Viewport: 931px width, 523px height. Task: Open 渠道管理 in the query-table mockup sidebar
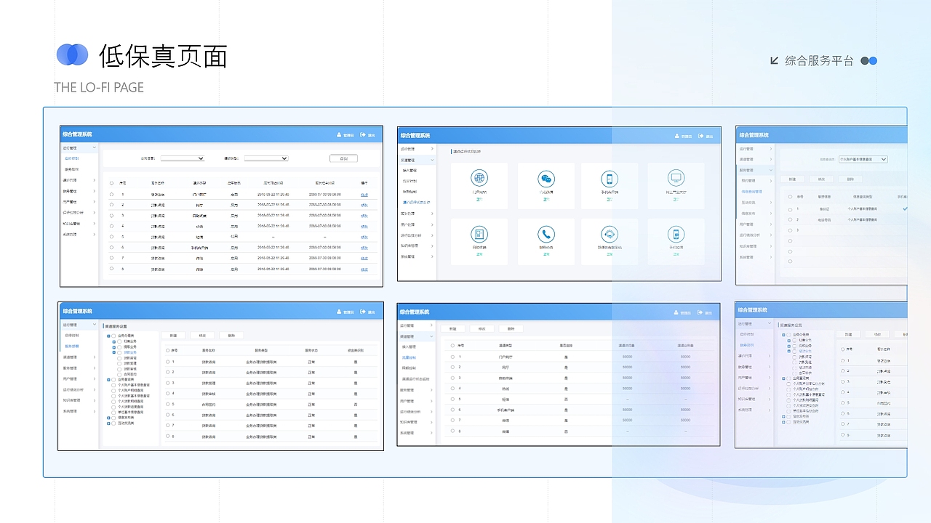coord(79,180)
